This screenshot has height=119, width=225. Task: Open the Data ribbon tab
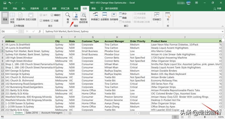pyautogui.click(x=54, y=8)
